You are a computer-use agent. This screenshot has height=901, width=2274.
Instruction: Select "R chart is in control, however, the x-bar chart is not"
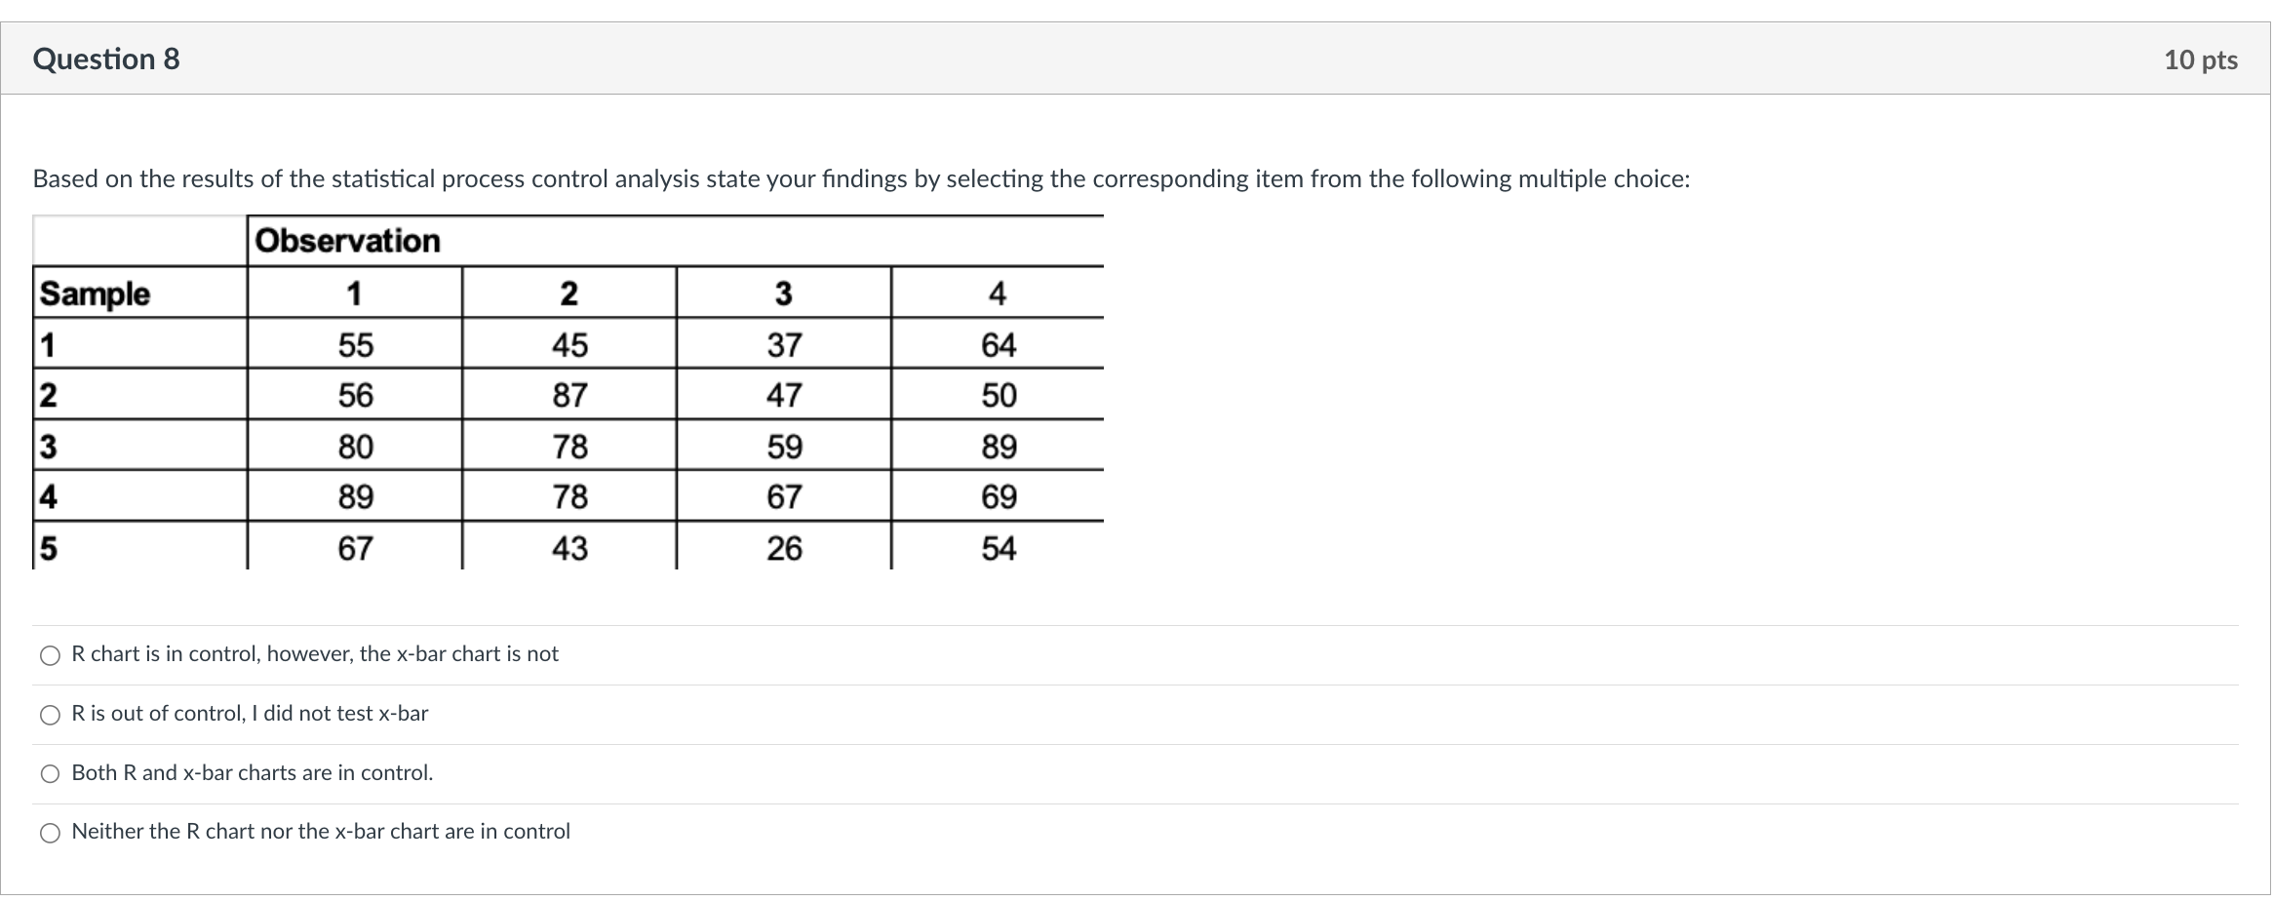click(x=51, y=655)
